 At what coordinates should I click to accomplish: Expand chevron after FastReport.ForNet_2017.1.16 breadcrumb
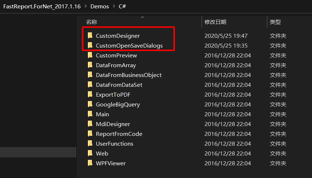[x=86, y=6]
